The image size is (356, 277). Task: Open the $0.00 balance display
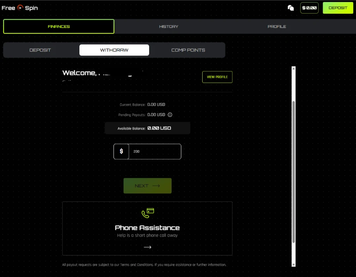[309, 8]
